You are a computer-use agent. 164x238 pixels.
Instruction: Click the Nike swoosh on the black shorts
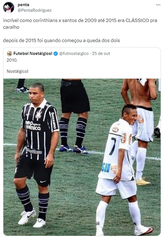pyautogui.click(x=43, y=181)
